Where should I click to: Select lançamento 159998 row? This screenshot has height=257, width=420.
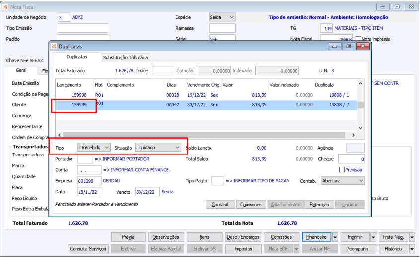(206, 95)
